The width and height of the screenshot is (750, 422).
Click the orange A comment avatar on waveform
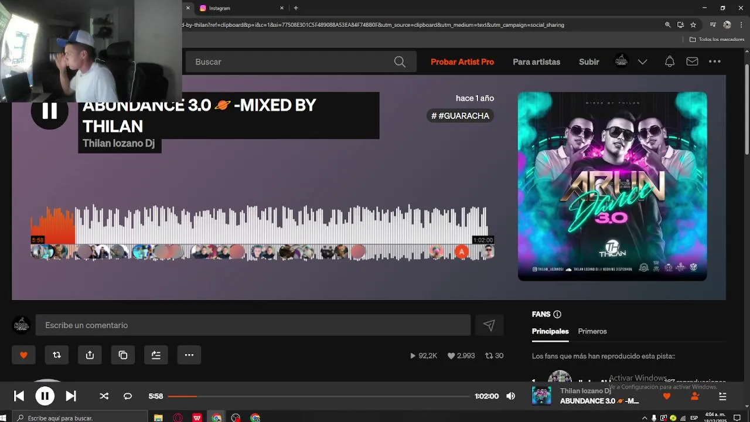[462, 252]
